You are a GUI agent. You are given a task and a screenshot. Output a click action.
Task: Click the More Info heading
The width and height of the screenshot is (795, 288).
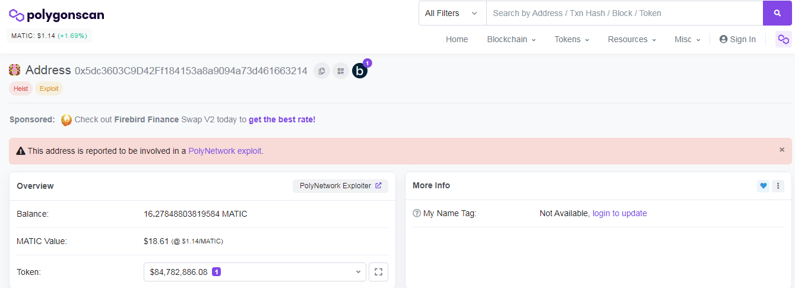tap(431, 185)
